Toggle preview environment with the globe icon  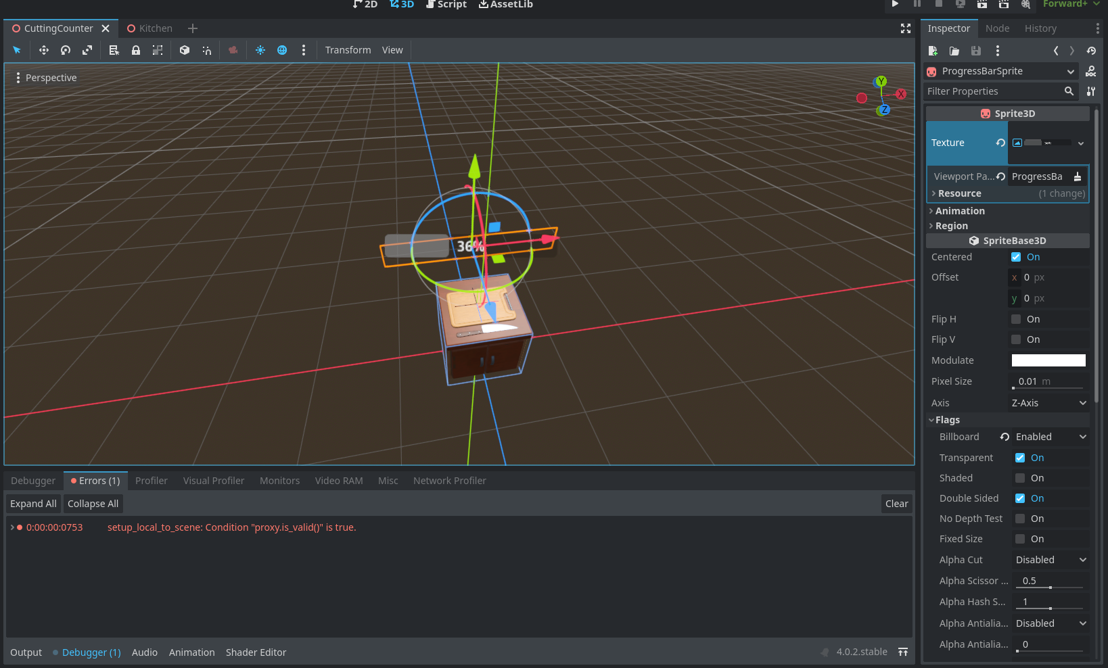coord(281,50)
